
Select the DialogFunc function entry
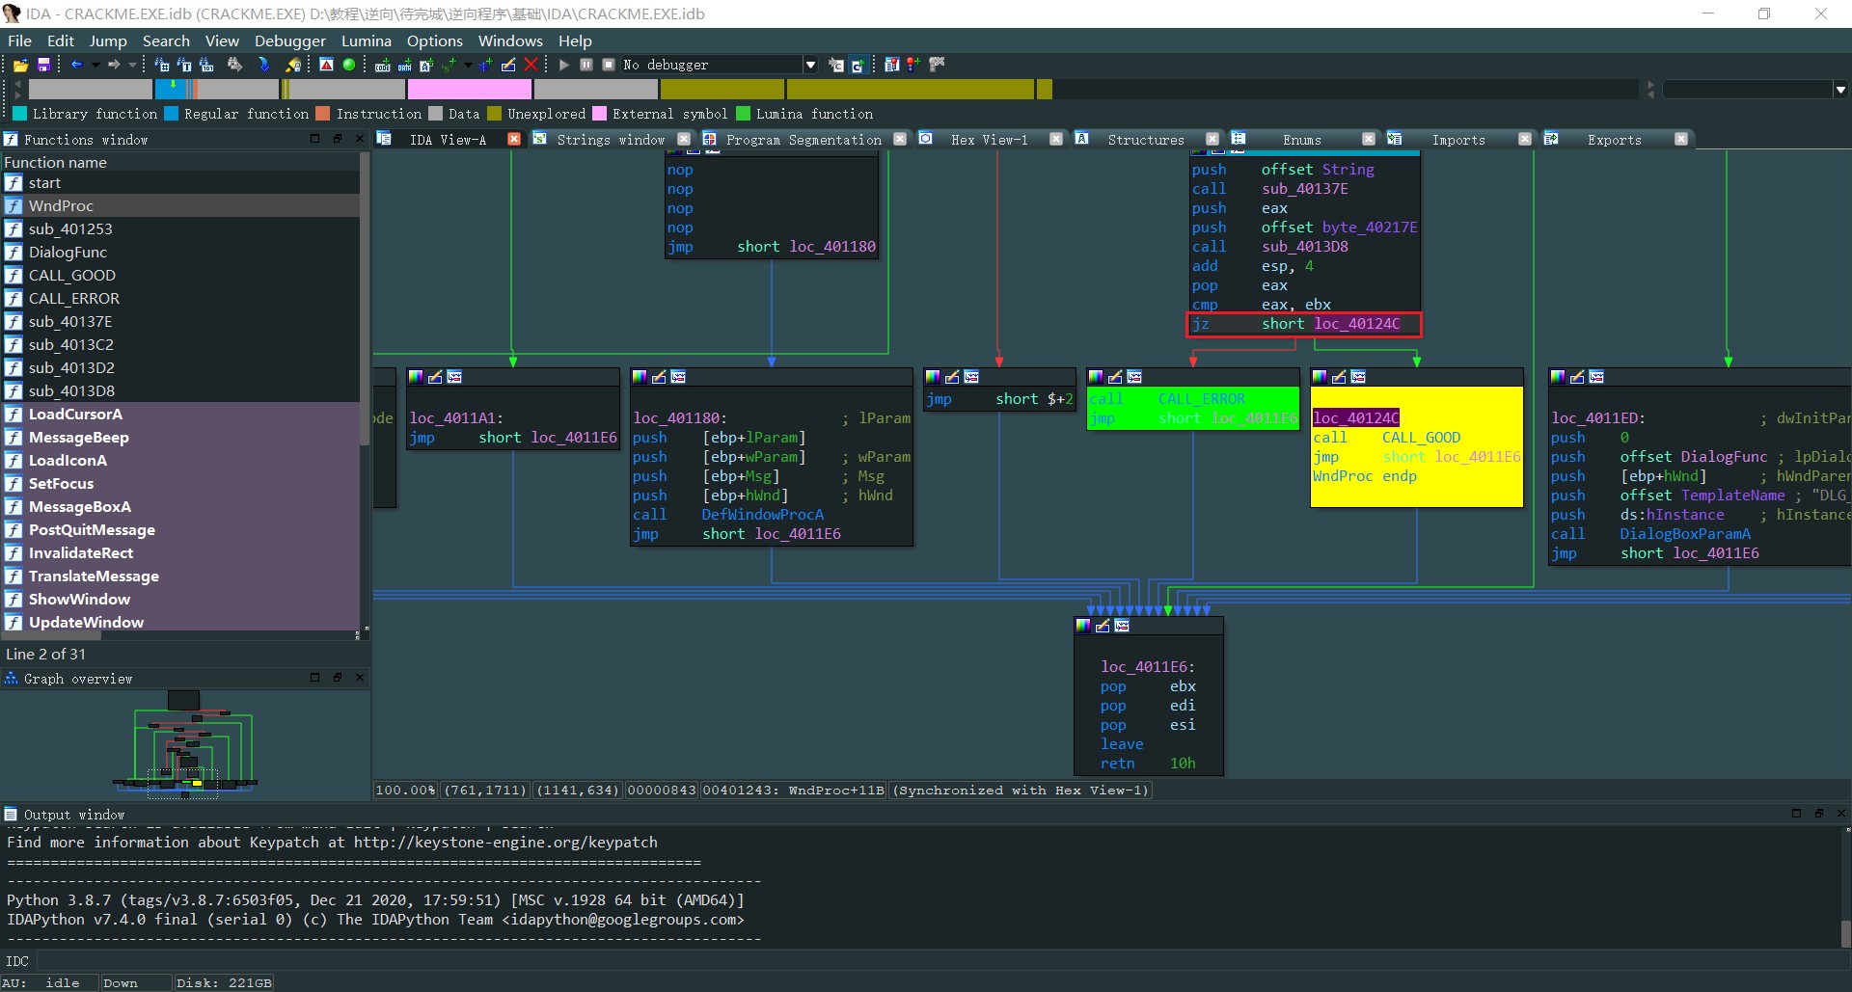(x=68, y=253)
